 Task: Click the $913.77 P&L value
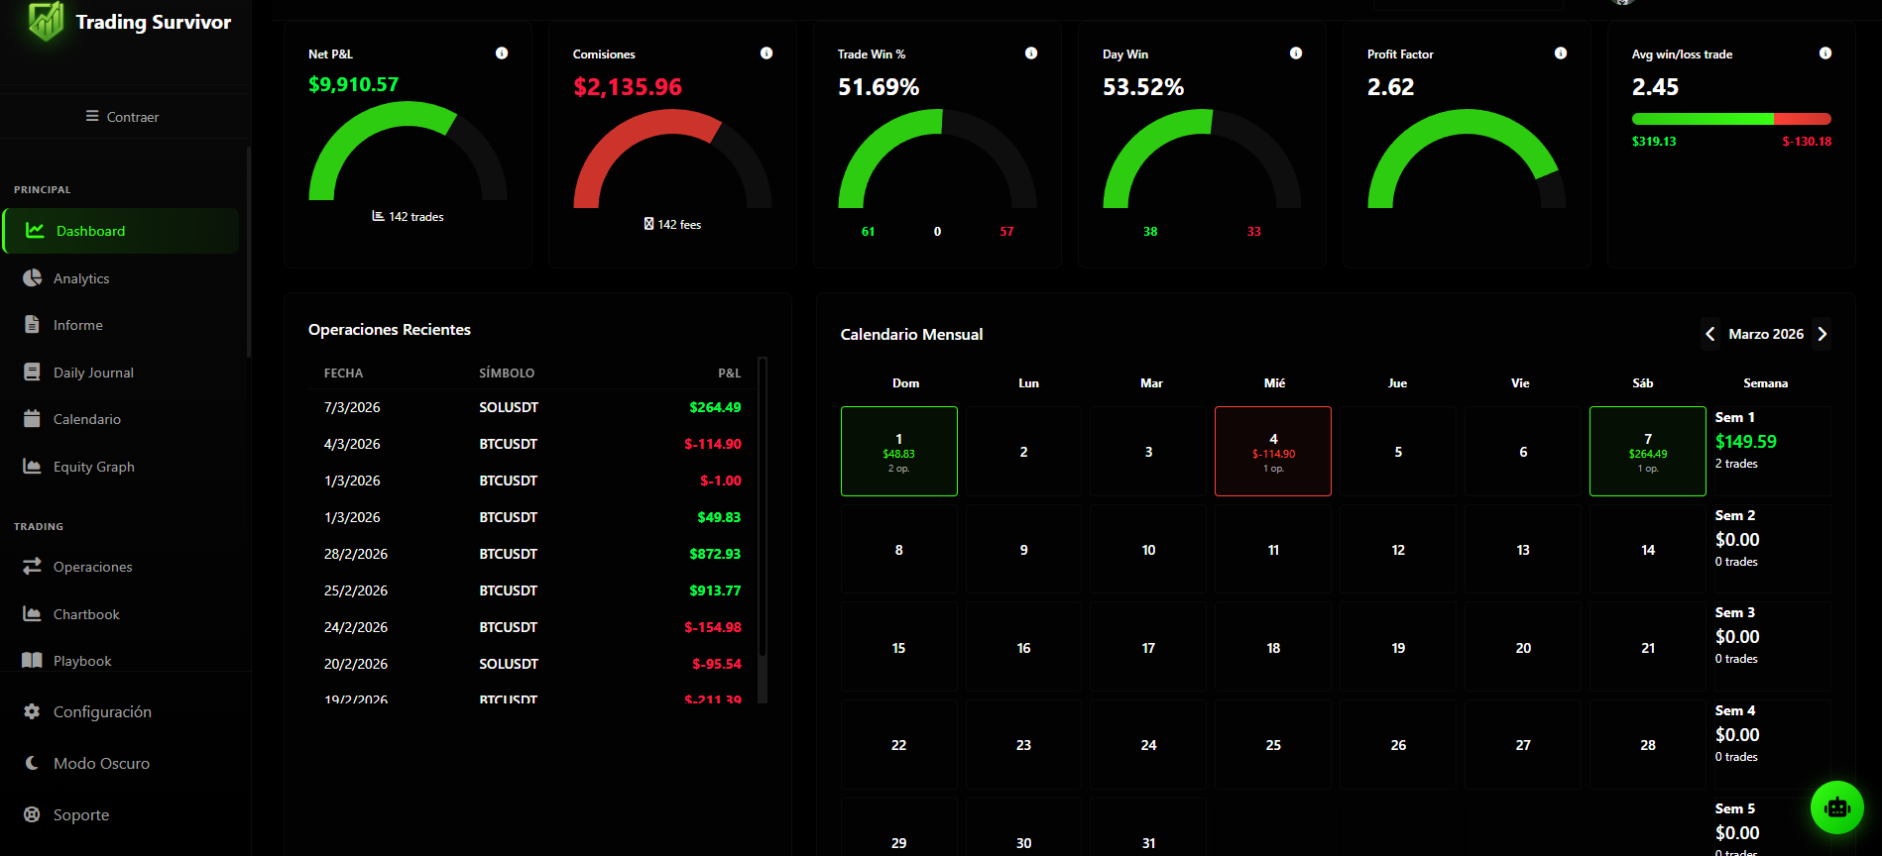pos(715,590)
